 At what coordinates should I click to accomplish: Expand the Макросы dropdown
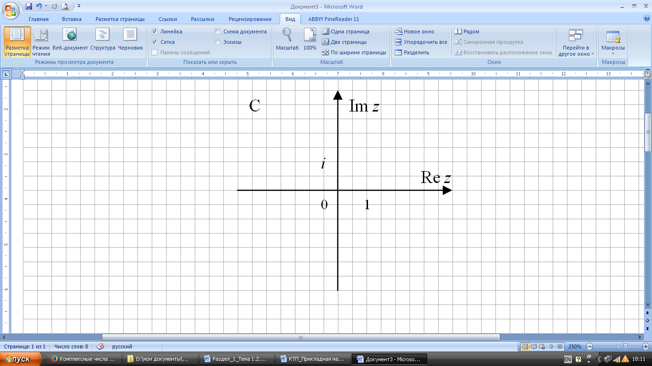tap(613, 53)
